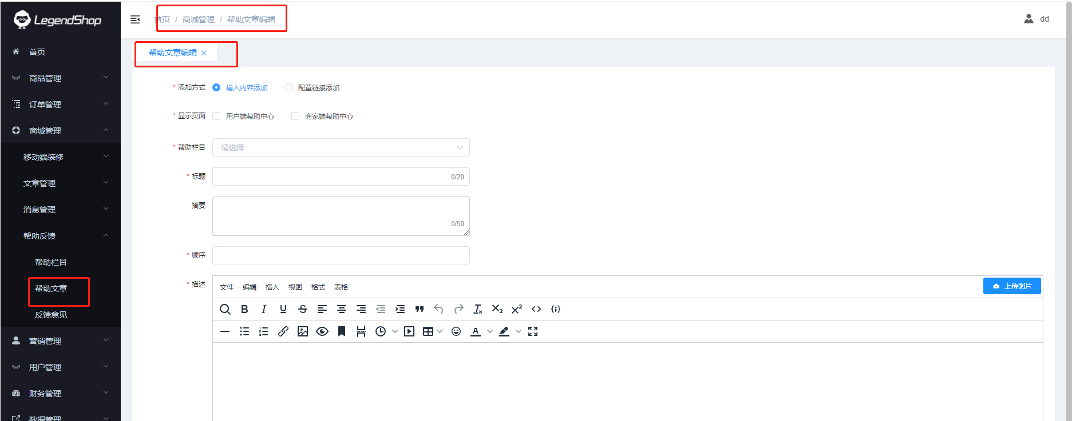
Task: Open the 帮助栏目 dropdown
Action: click(341, 147)
